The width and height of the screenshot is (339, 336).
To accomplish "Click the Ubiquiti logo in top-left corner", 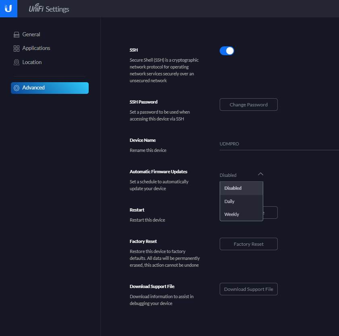I will pyautogui.click(x=8, y=8).
